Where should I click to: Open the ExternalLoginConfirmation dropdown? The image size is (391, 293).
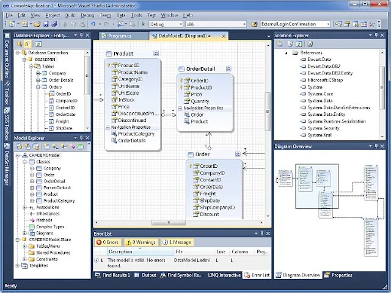329,24
